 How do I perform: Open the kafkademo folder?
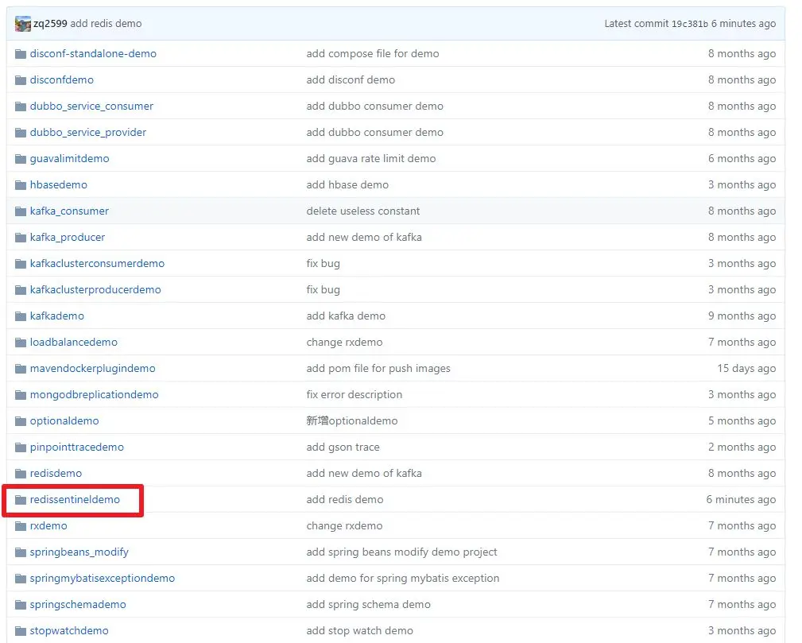(56, 316)
